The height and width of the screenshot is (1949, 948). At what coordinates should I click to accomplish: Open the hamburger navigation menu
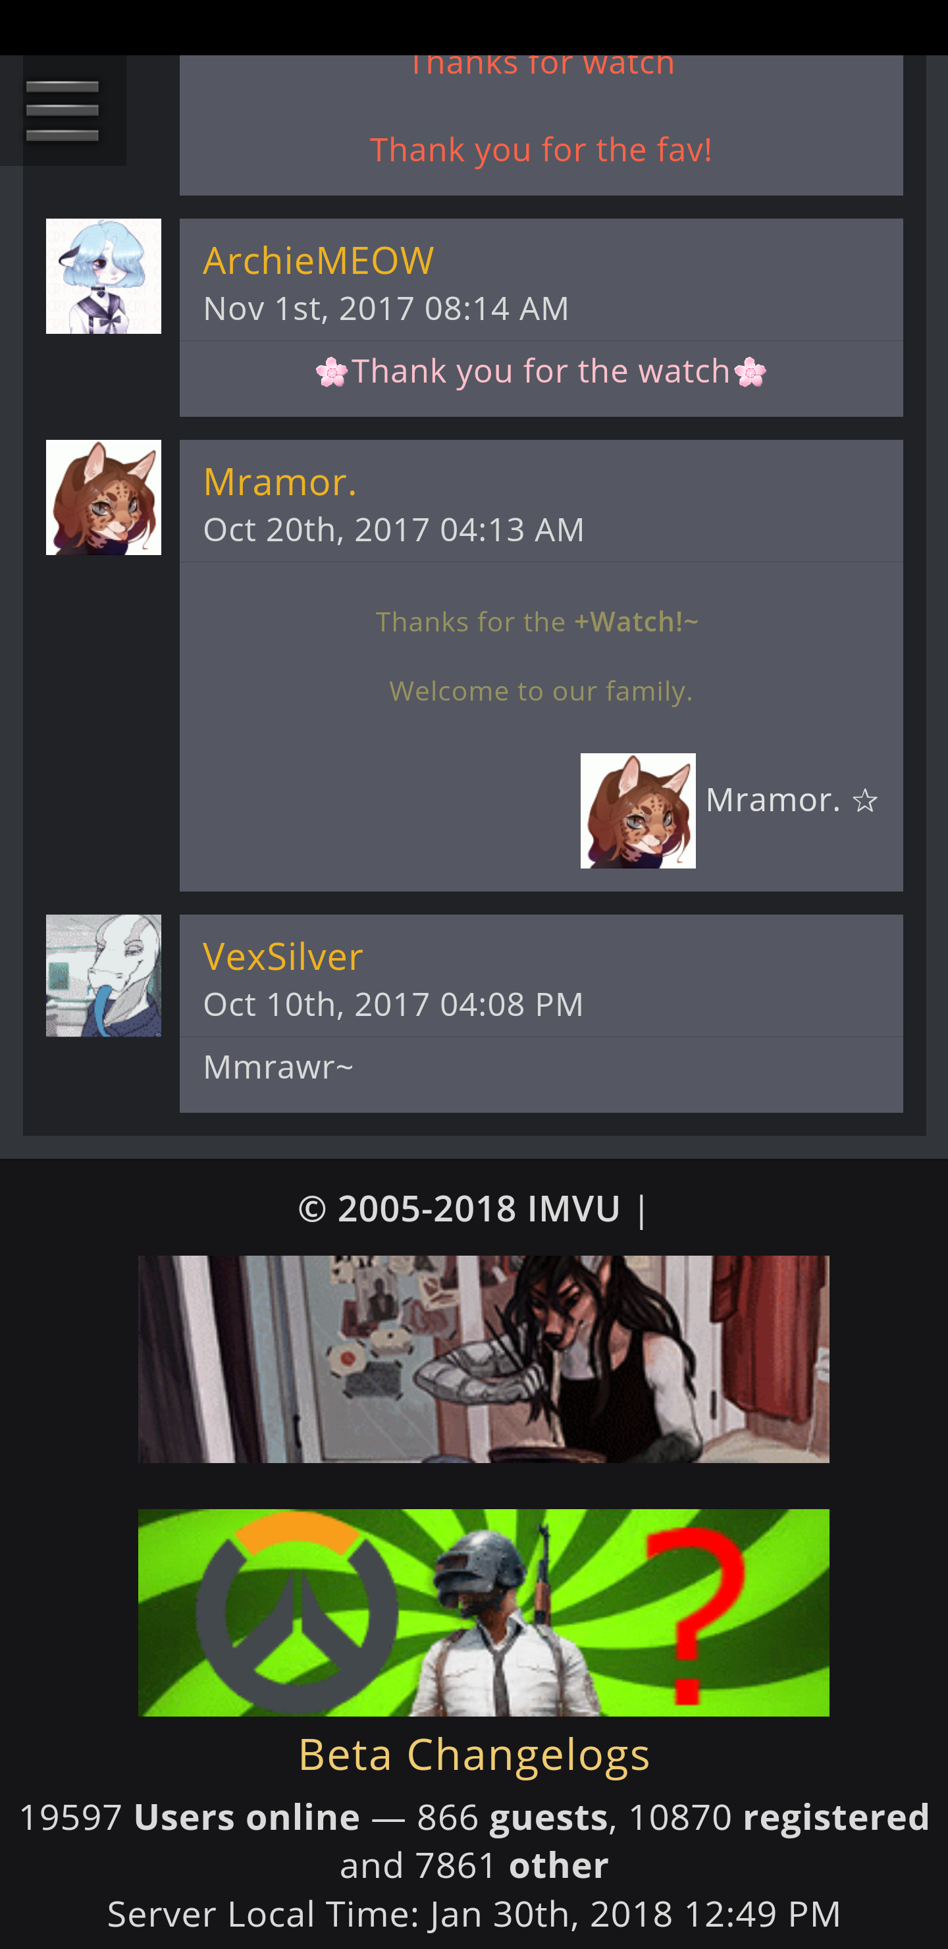[x=62, y=111]
